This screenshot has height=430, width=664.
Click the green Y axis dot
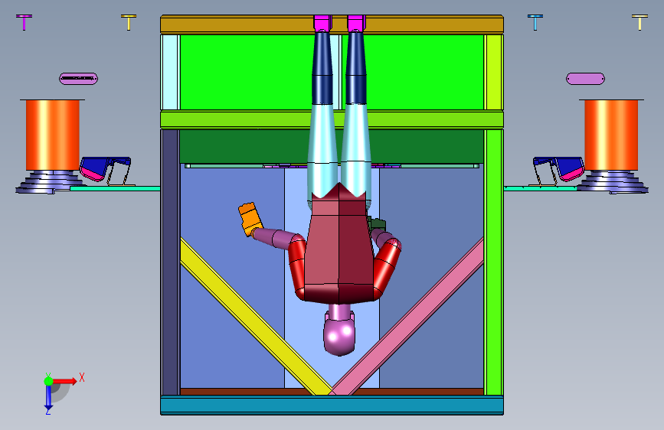[x=49, y=381]
